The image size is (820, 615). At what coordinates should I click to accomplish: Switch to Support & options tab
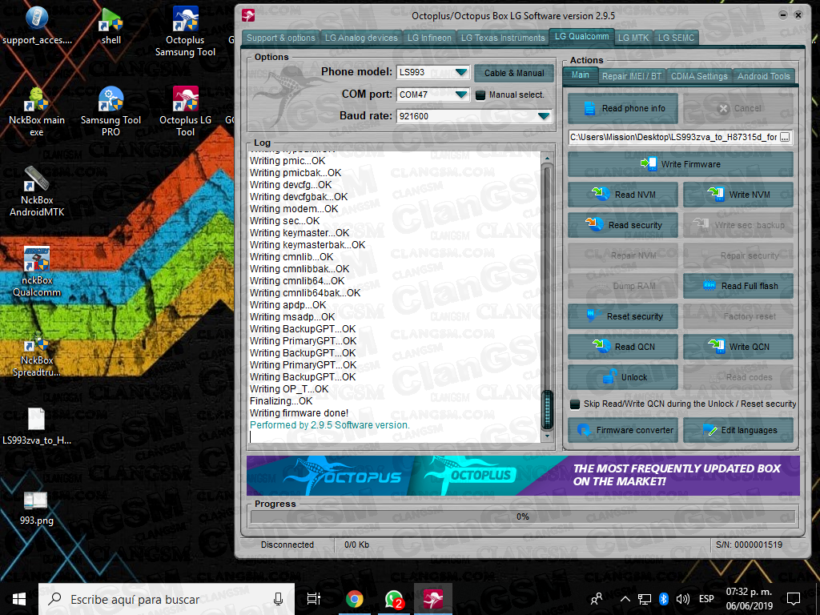(281, 38)
